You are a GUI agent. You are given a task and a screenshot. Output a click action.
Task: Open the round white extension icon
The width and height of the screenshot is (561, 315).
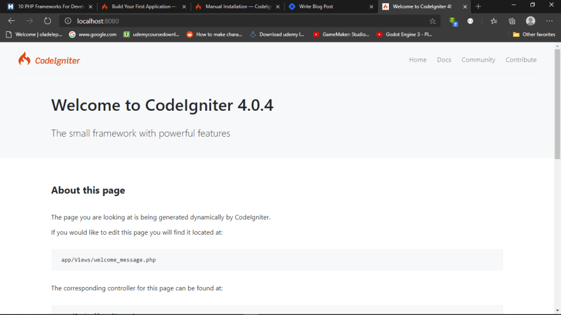click(470, 21)
